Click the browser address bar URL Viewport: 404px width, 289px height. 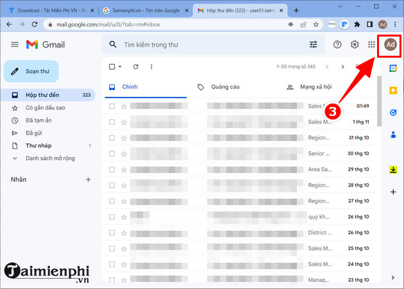point(108,24)
